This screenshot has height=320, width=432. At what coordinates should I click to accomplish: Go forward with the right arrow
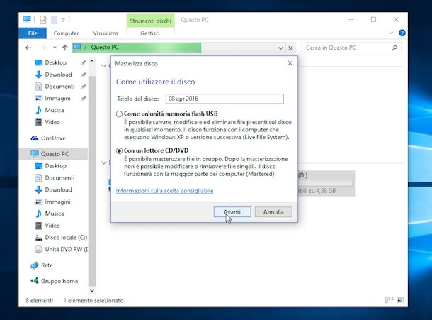click(x=43, y=48)
